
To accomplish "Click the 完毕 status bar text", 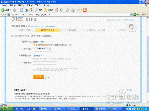I will click(x=5, y=105).
